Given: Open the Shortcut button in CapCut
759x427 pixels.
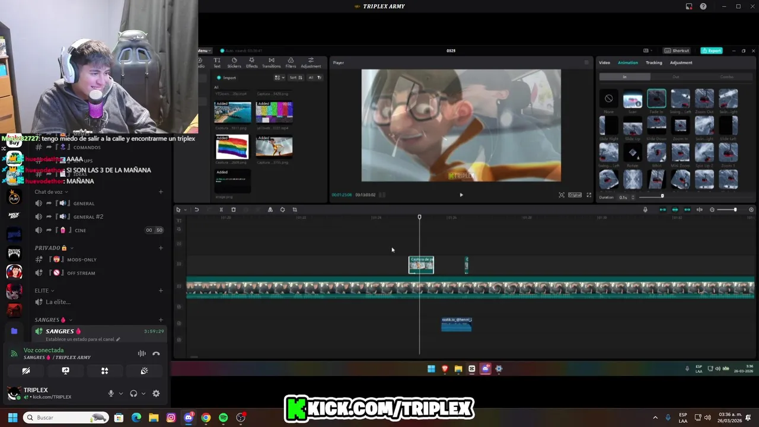Looking at the screenshot, I should (x=677, y=50).
